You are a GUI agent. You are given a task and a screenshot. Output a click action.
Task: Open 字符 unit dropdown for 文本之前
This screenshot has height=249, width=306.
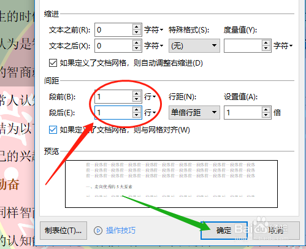(x=154, y=30)
